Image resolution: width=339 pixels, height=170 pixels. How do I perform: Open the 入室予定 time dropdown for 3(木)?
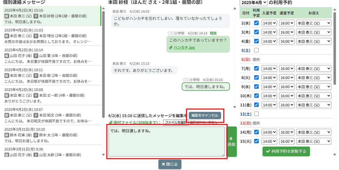(x=269, y=32)
